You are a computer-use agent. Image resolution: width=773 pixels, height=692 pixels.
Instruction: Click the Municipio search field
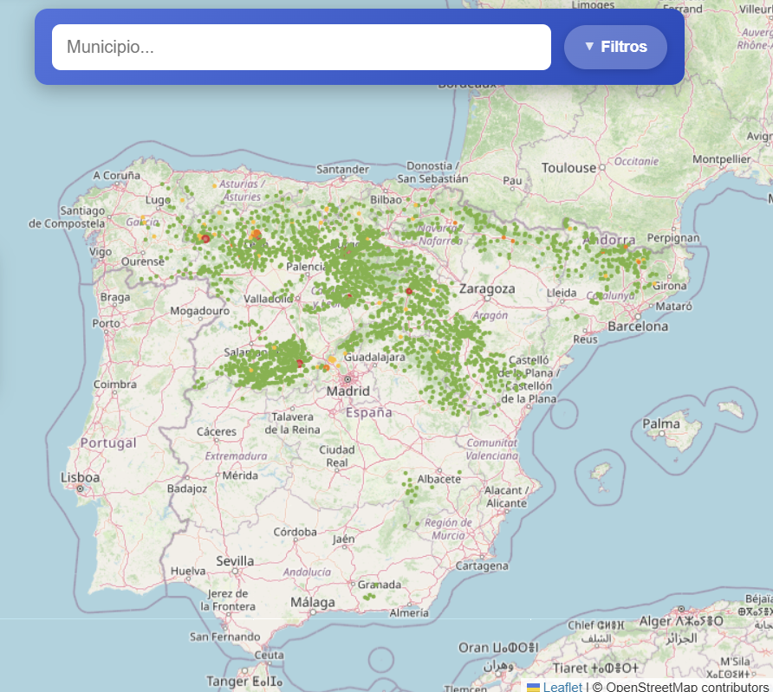[301, 47]
